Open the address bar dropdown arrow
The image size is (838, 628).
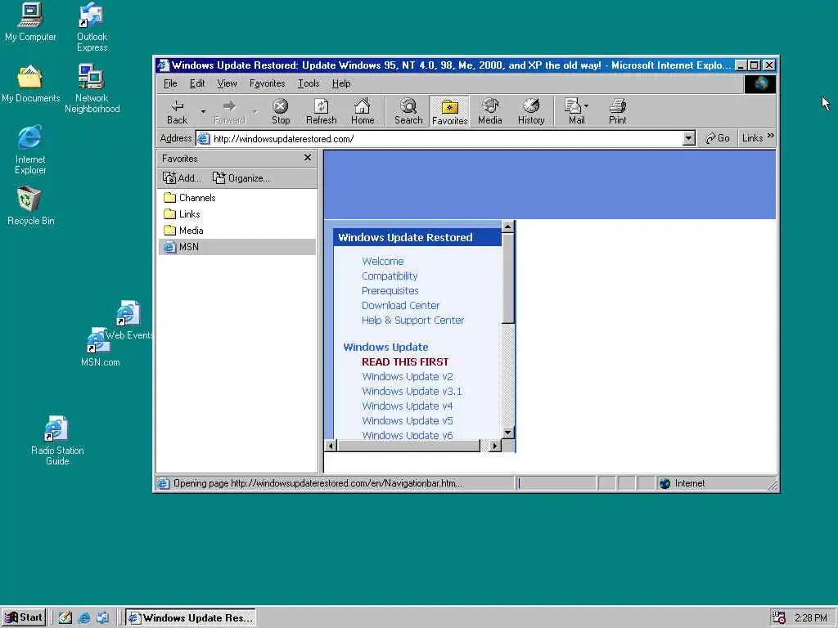[x=688, y=139]
